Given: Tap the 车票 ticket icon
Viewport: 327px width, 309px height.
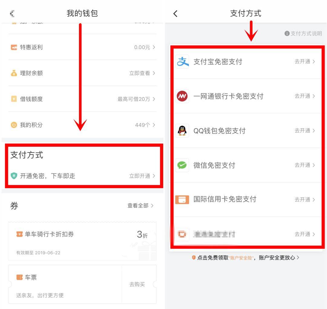Looking at the screenshot, I should 19,277.
